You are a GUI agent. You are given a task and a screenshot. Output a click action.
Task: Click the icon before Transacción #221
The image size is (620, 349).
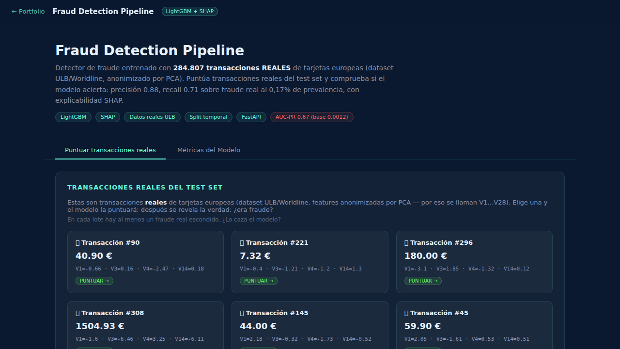coord(242,243)
